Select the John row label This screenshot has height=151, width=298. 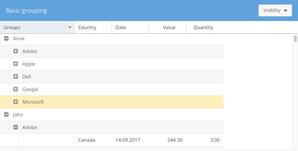(x=18, y=115)
